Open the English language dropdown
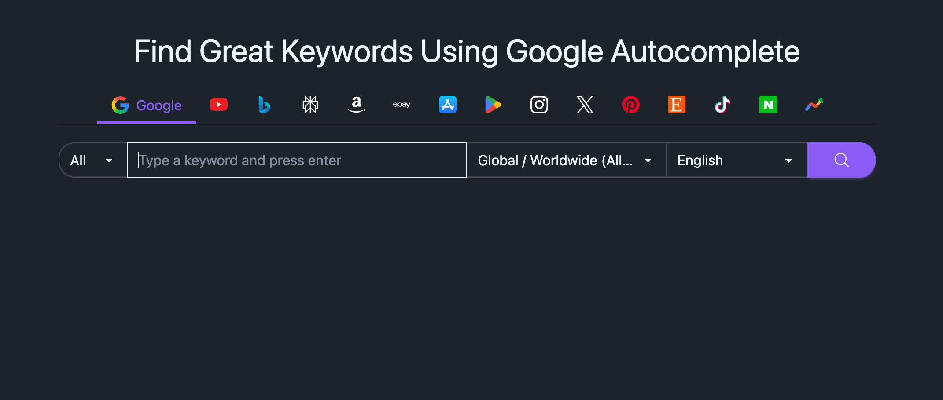 pos(735,160)
